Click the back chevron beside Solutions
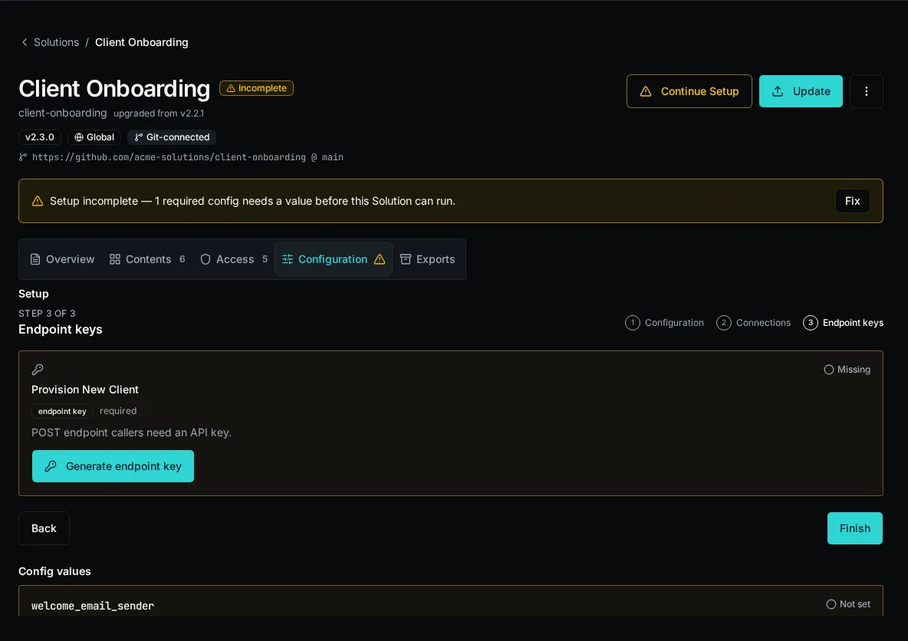Image resolution: width=908 pixels, height=641 pixels. click(x=25, y=42)
